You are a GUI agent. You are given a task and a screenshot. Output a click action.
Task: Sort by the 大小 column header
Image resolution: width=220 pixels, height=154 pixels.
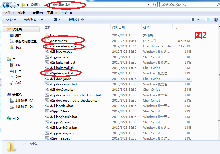tap(177, 27)
